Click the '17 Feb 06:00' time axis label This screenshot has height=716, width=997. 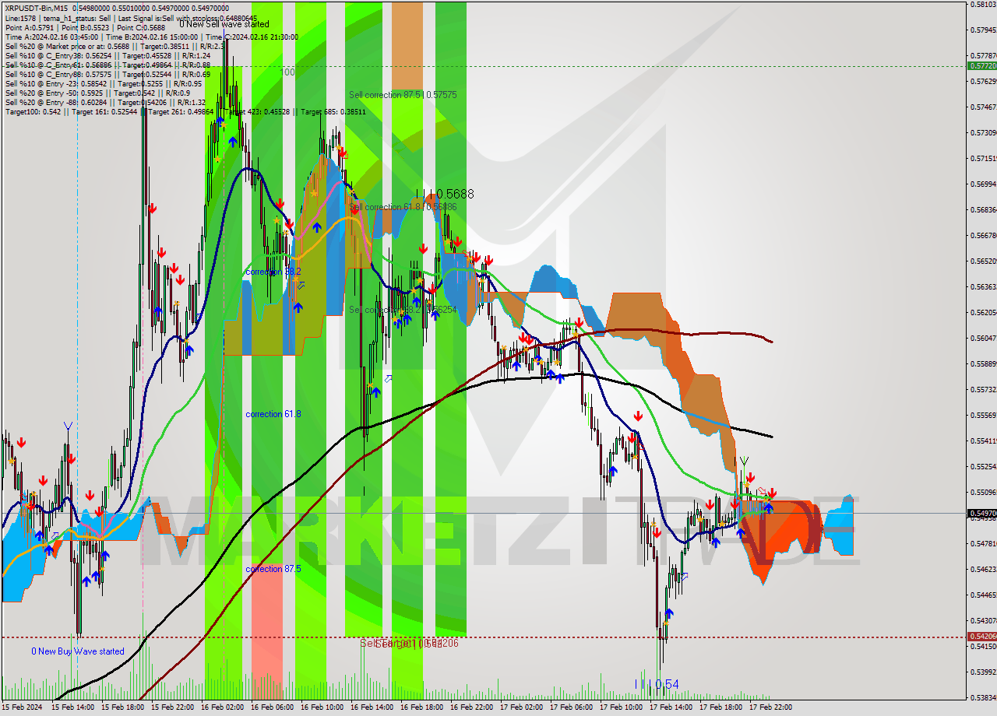(x=572, y=707)
